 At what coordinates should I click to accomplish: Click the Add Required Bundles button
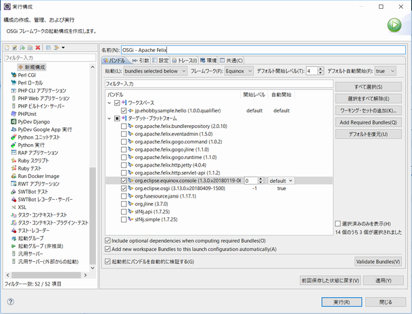tap(368, 122)
